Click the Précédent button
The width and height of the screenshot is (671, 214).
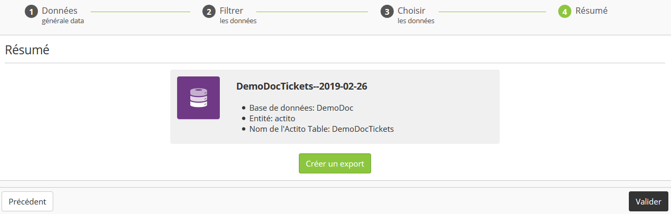pyautogui.click(x=27, y=201)
